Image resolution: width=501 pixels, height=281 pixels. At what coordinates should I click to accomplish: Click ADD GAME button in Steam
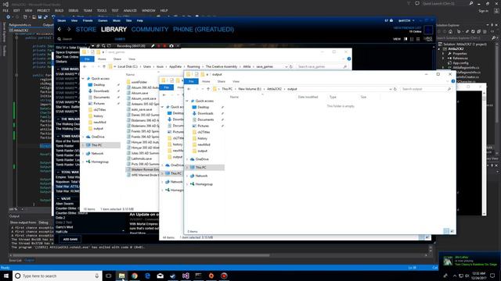(x=70, y=239)
